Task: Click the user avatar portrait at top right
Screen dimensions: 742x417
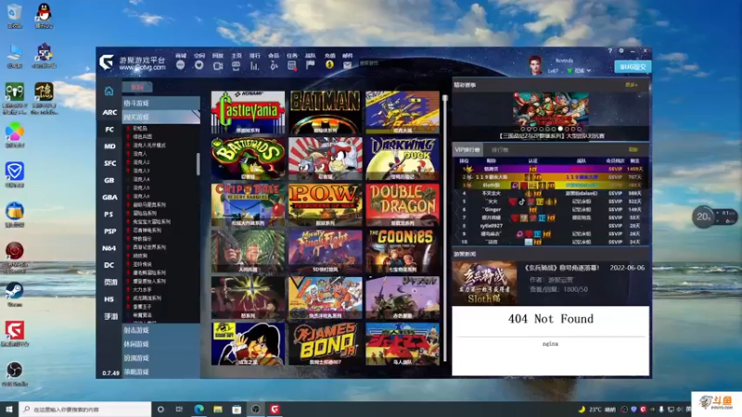Action: [535, 65]
